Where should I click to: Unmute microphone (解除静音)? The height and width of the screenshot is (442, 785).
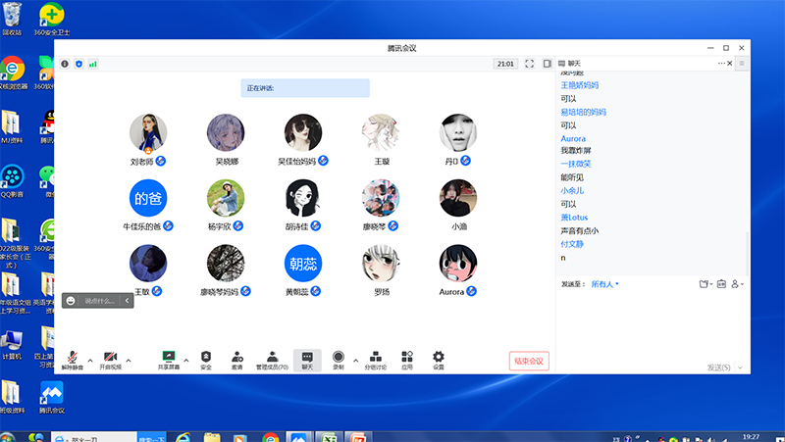74,359
